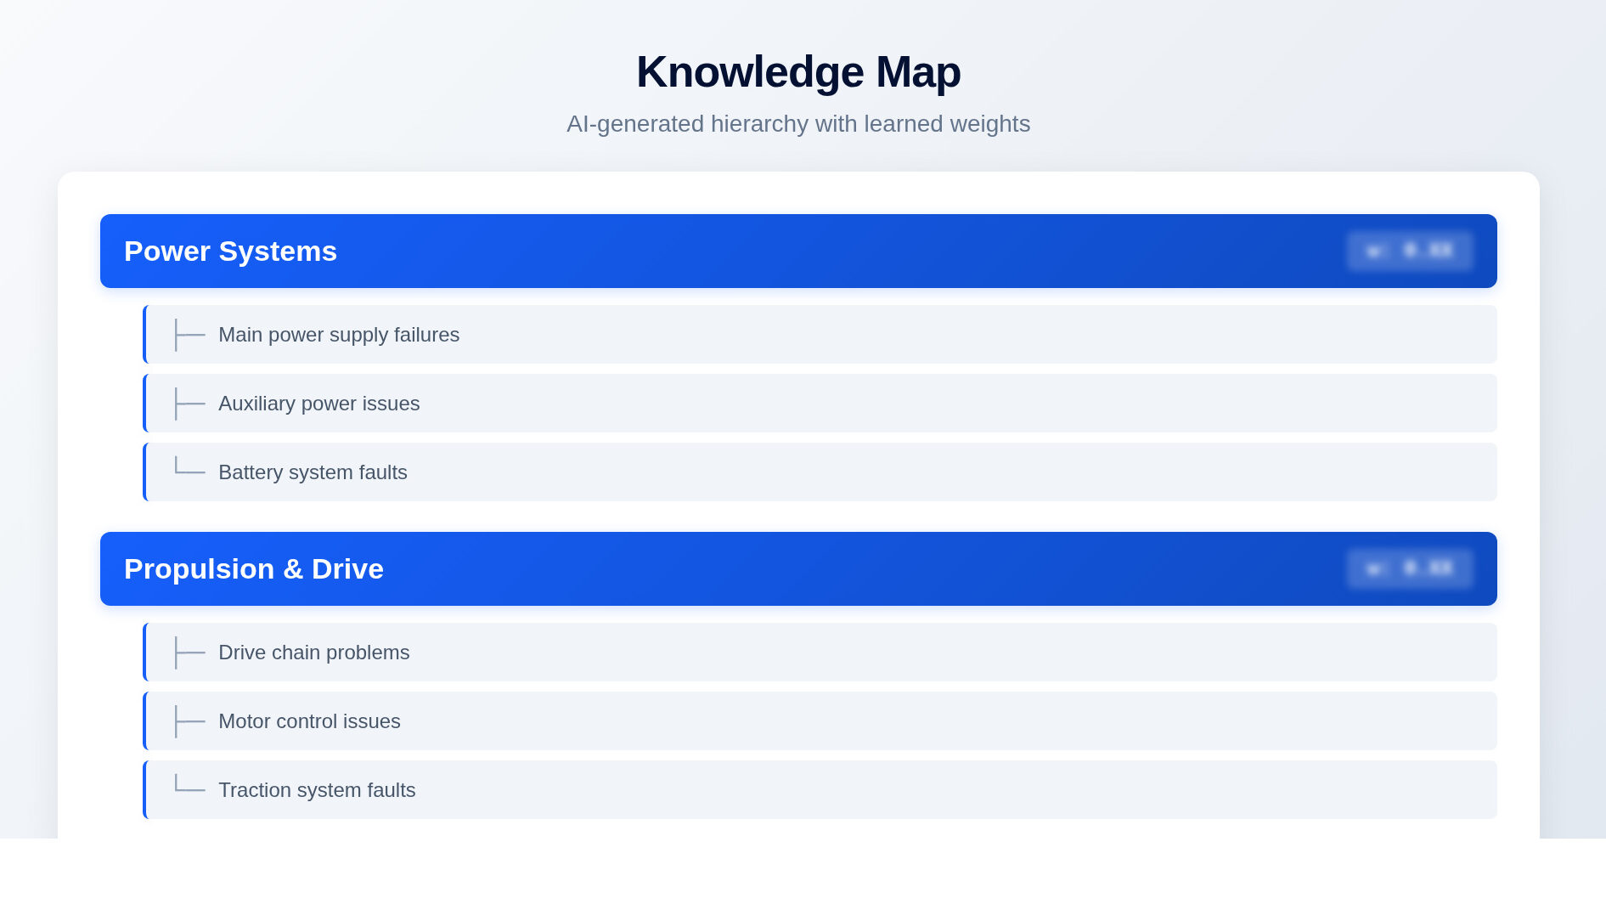Select the Battery system faults label
The image size is (1606, 904).
pos(313,472)
